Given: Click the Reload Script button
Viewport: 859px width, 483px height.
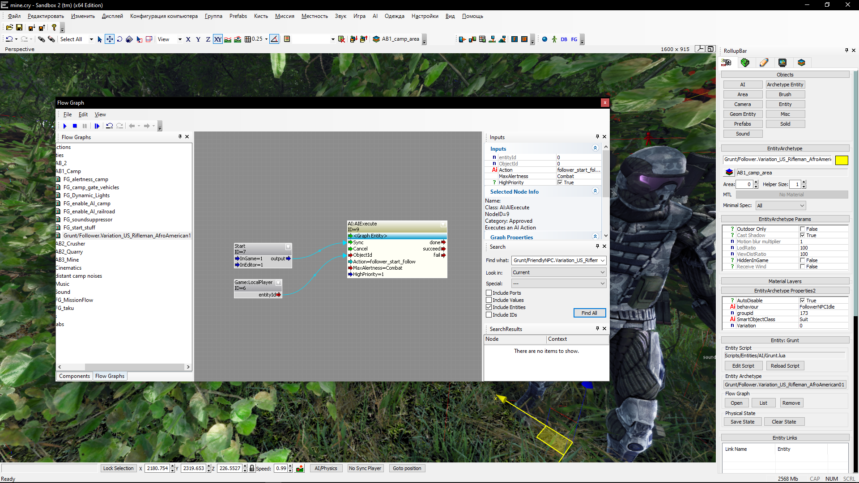Looking at the screenshot, I should tap(785, 366).
